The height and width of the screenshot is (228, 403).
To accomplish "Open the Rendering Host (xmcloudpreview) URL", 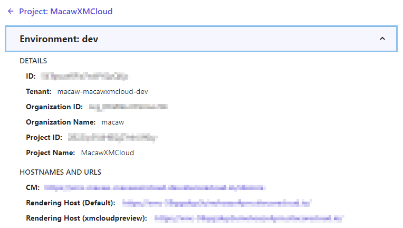I will tap(249, 218).
